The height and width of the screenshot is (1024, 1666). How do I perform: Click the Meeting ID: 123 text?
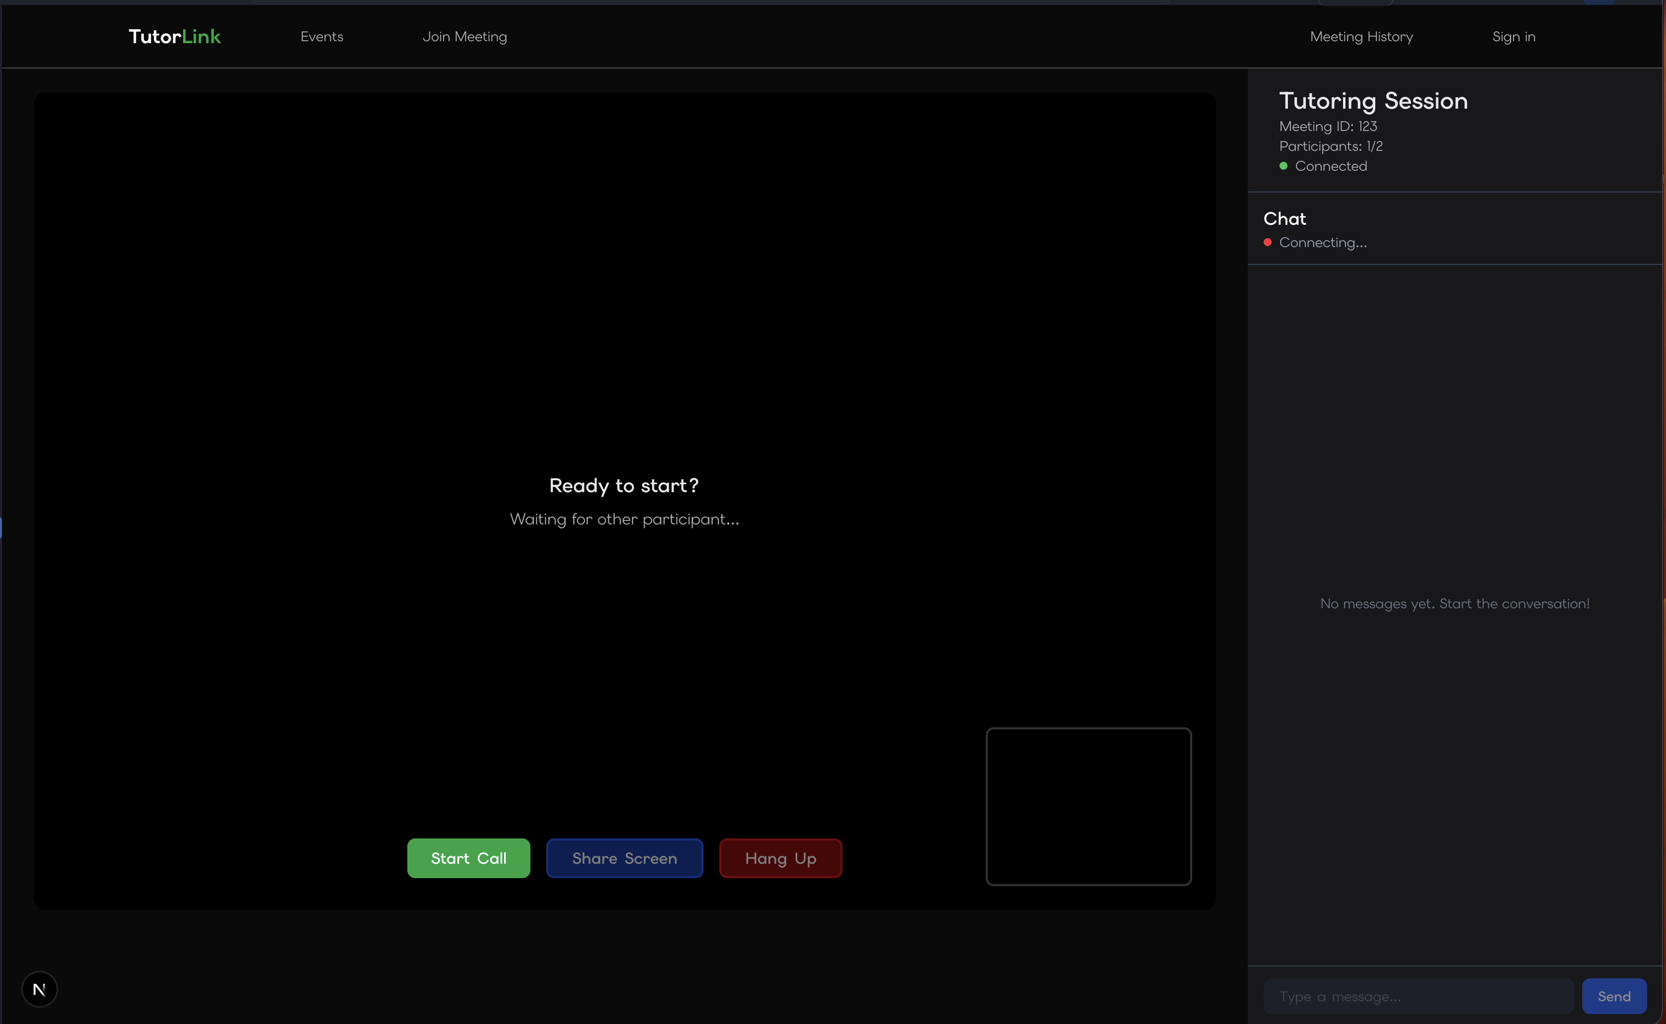[1327, 127]
